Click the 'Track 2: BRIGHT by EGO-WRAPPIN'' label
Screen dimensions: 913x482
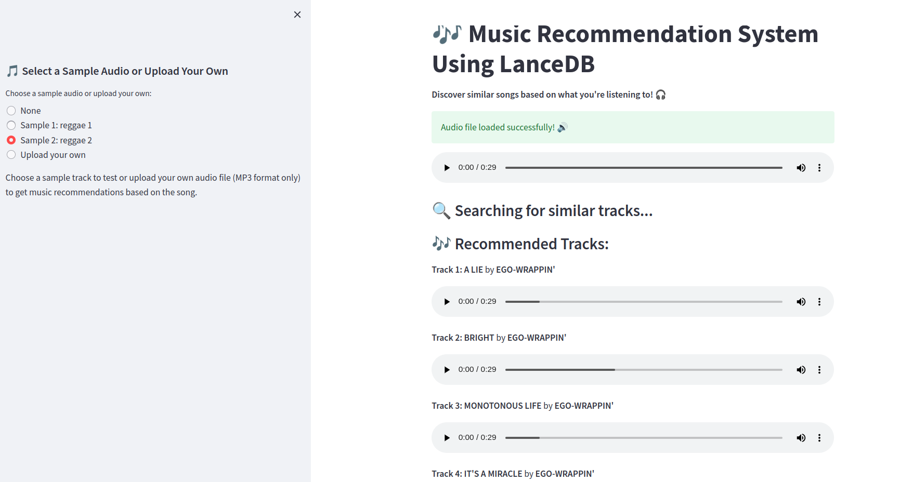(499, 338)
